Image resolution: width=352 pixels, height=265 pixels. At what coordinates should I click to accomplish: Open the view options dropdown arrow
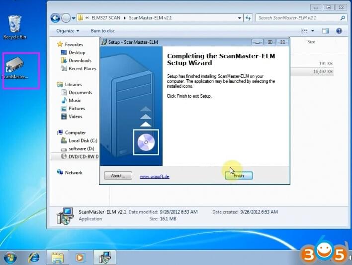click(313, 31)
